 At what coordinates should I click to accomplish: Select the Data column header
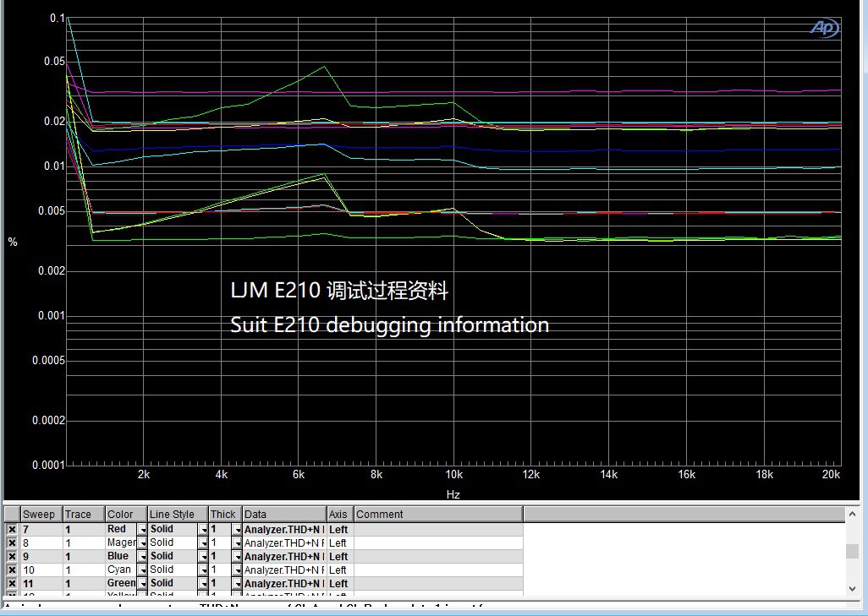[284, 515]
